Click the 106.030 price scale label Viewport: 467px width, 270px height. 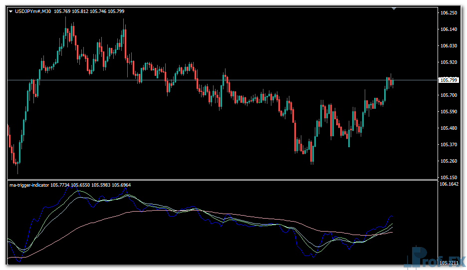449,46
